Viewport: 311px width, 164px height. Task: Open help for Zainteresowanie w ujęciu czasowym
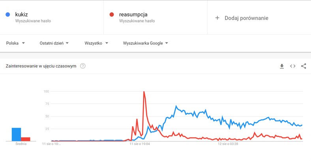pos(83,66)
